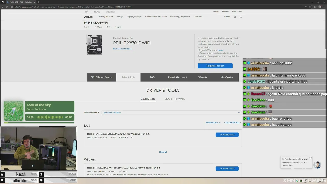Collapse all driver categories

(x=232, y=122)
